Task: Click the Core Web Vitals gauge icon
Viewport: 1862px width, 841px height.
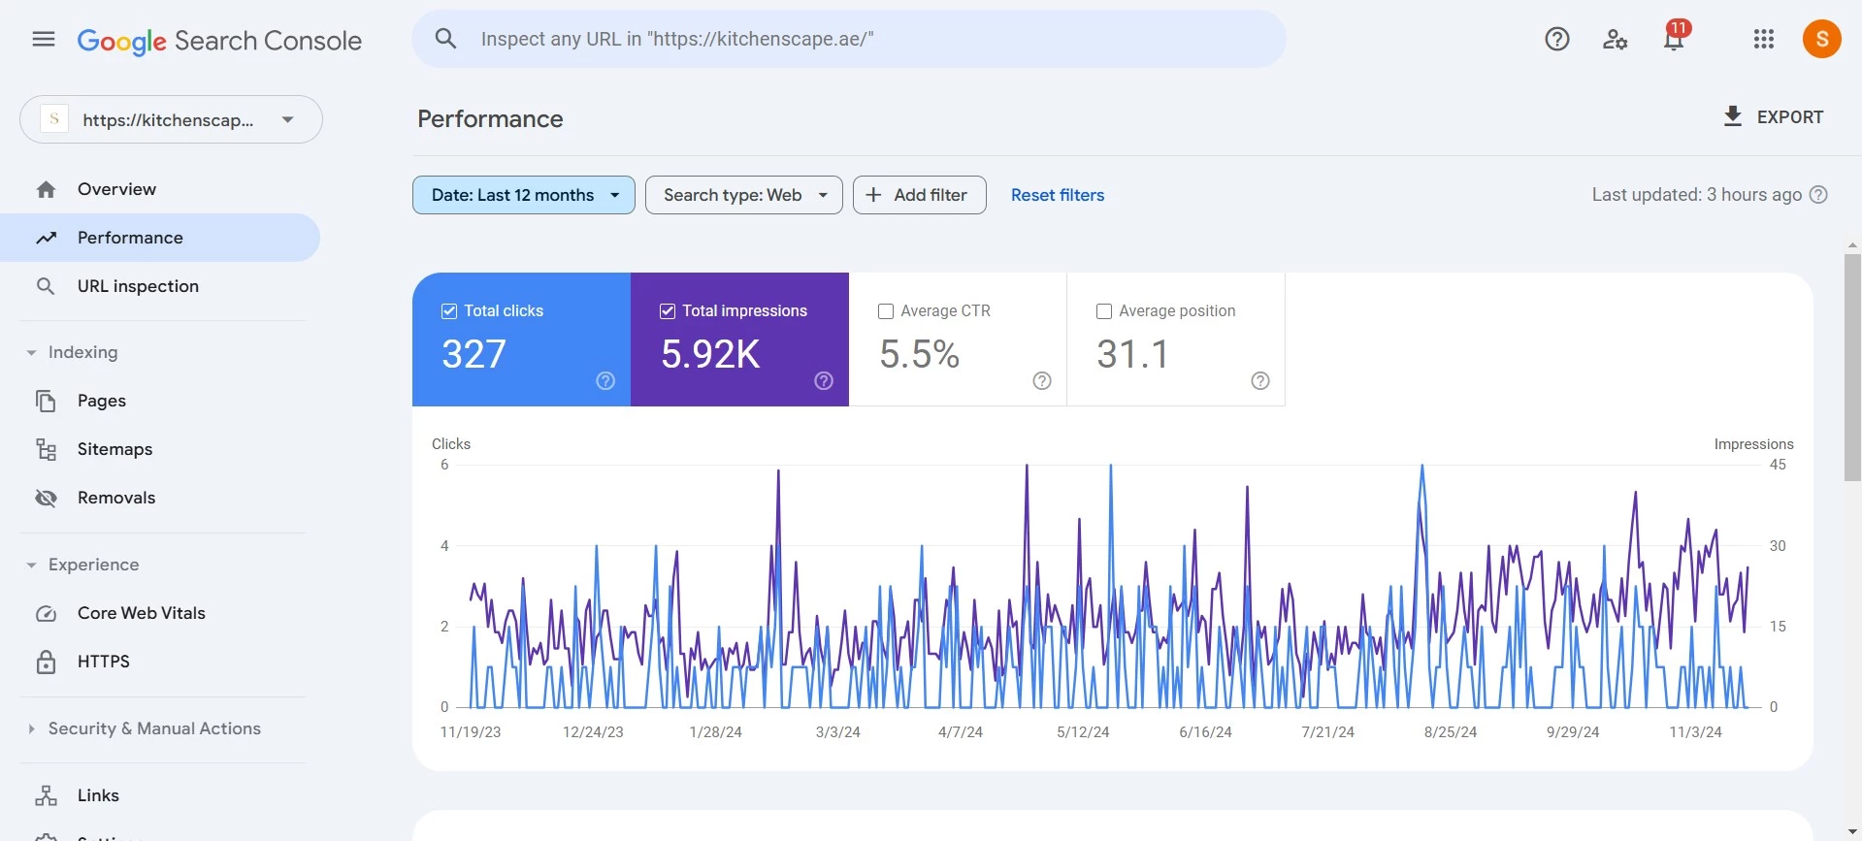Action: (46, 613)
